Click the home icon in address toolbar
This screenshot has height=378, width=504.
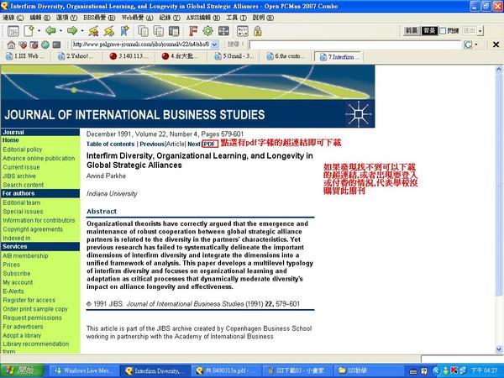[x=11, y=45]
